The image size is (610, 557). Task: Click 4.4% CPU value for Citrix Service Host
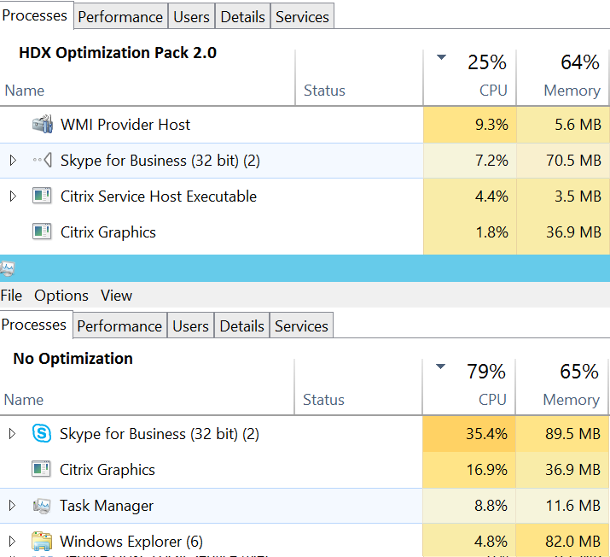(x=491, y=196)
